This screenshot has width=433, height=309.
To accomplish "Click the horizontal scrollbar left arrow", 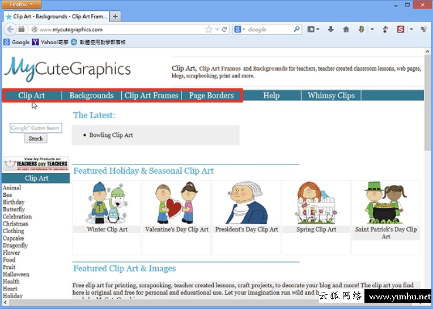I will 5,302.
